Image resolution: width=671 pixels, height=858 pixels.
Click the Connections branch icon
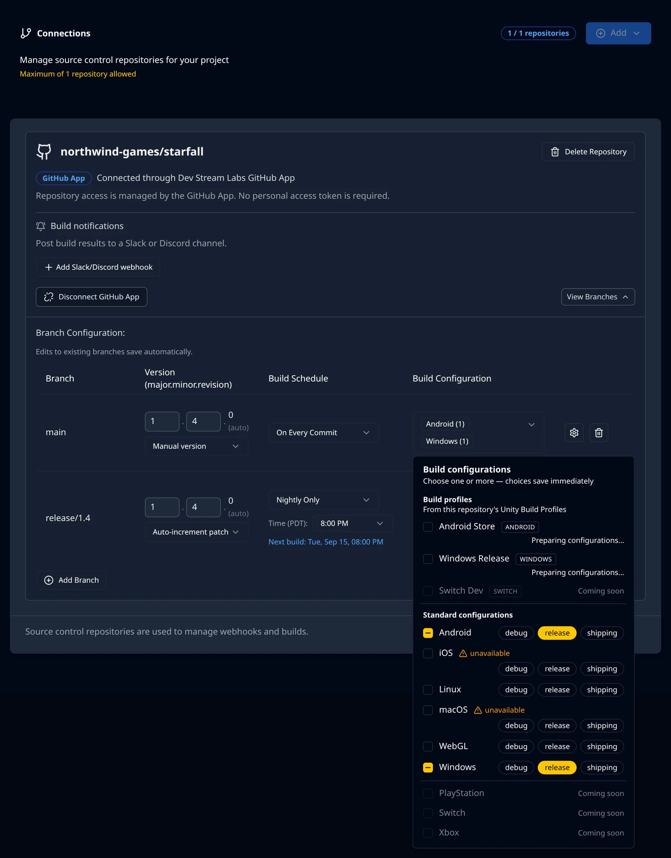pos(26,33)
